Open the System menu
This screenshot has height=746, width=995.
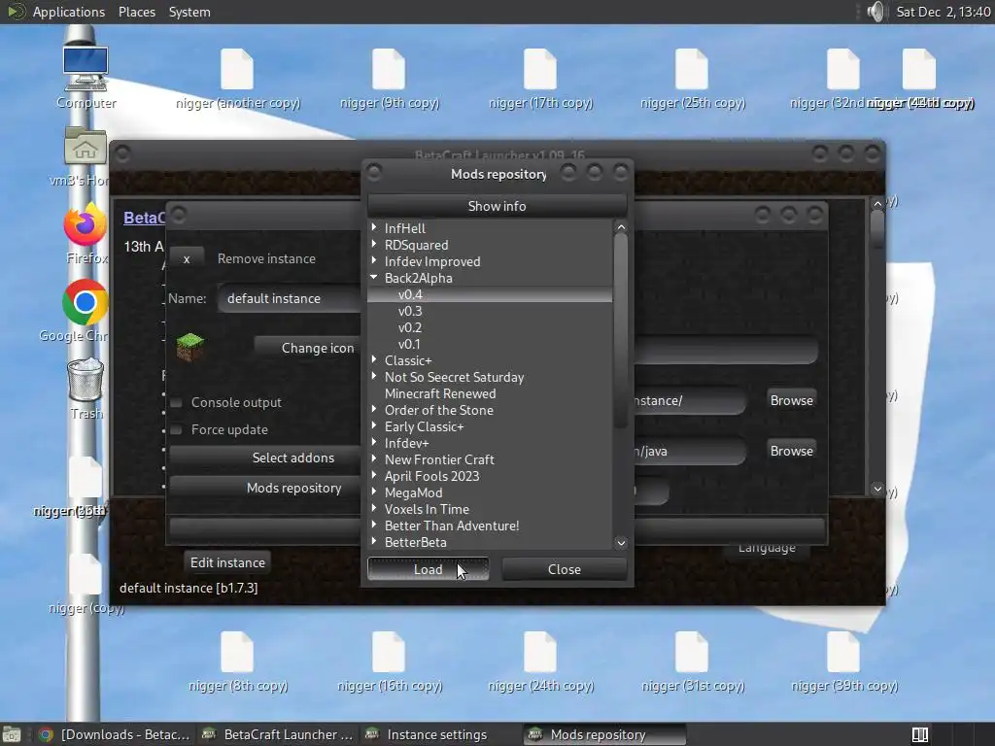click(189, 12)
